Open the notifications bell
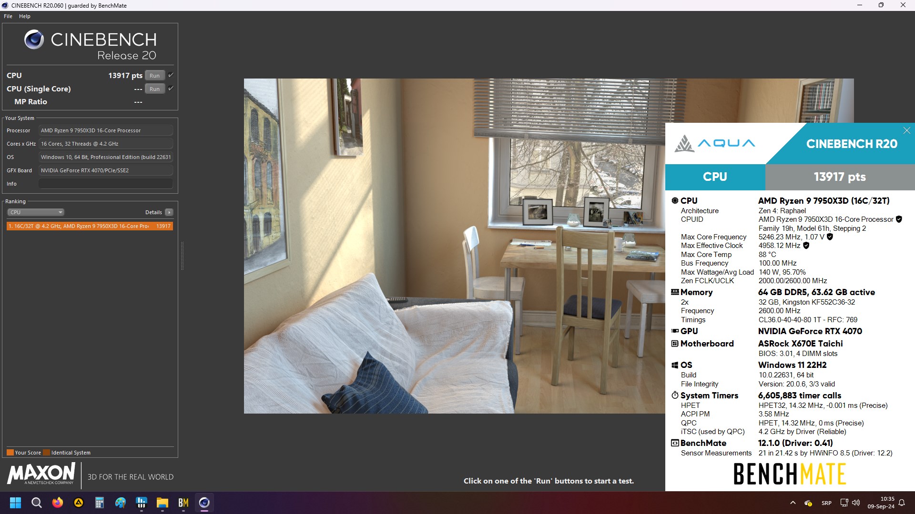 [x=902, y=503]
